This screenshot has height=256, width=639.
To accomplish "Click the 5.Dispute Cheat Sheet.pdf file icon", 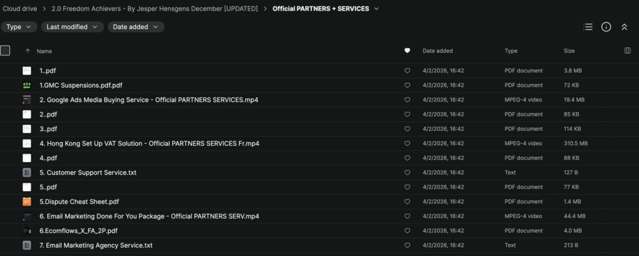I will click(x=27, y=202).
